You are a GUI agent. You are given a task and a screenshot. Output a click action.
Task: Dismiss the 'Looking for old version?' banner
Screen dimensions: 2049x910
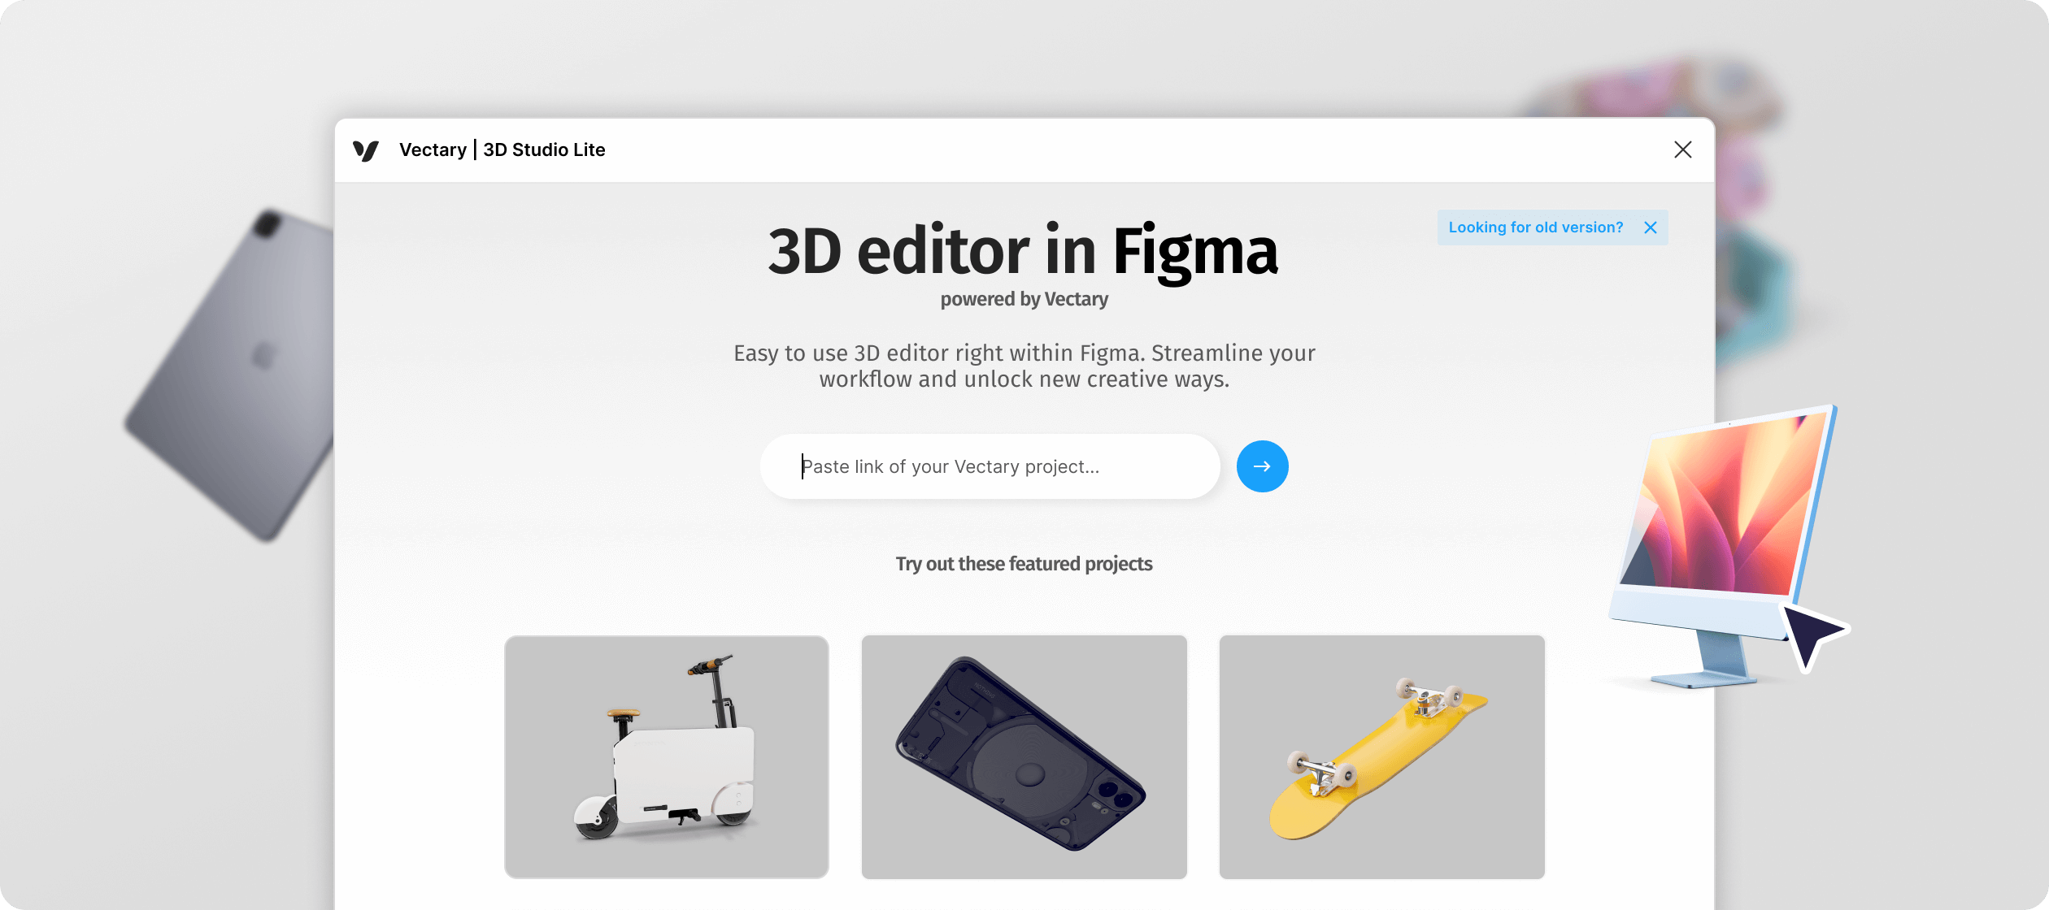1651,227
